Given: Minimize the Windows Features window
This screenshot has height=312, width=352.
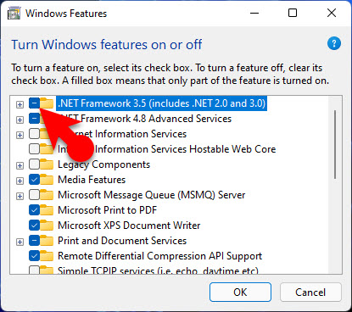Looking at the screenshot, I should pyautogui.click(x=254, y=13).
